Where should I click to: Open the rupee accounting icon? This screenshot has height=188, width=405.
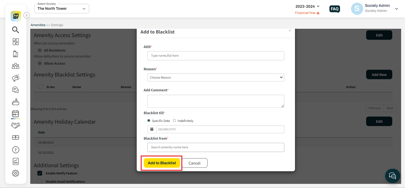(x=15, y=150)
